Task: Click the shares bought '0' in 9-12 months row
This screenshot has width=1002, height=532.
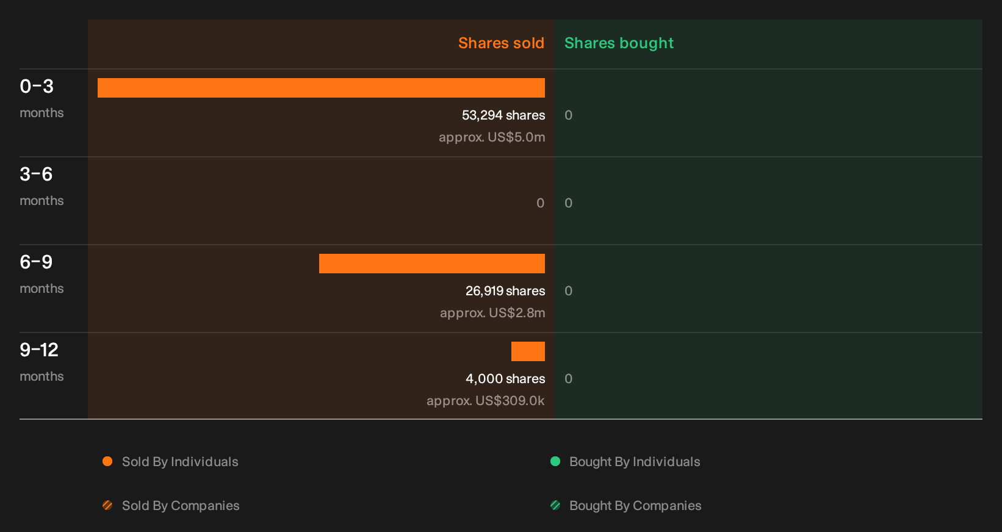Action: click(x=568, y=379)
